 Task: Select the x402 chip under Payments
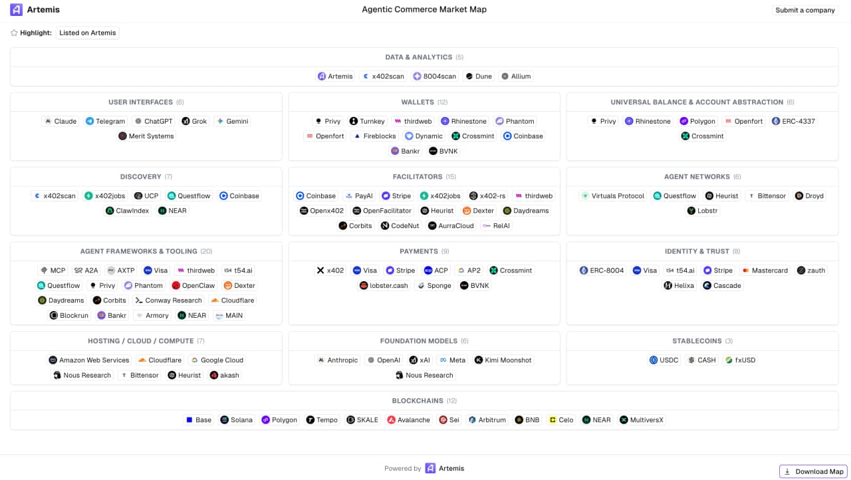330,271
